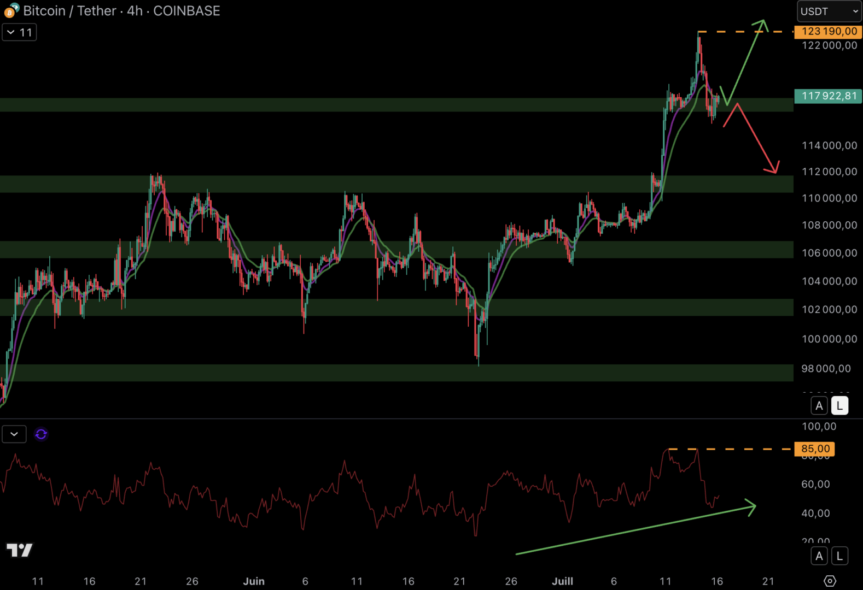Open chart settings gear in bottom-right corner
The height and width of the screenshot is (590, 863).
pos(830,581)
